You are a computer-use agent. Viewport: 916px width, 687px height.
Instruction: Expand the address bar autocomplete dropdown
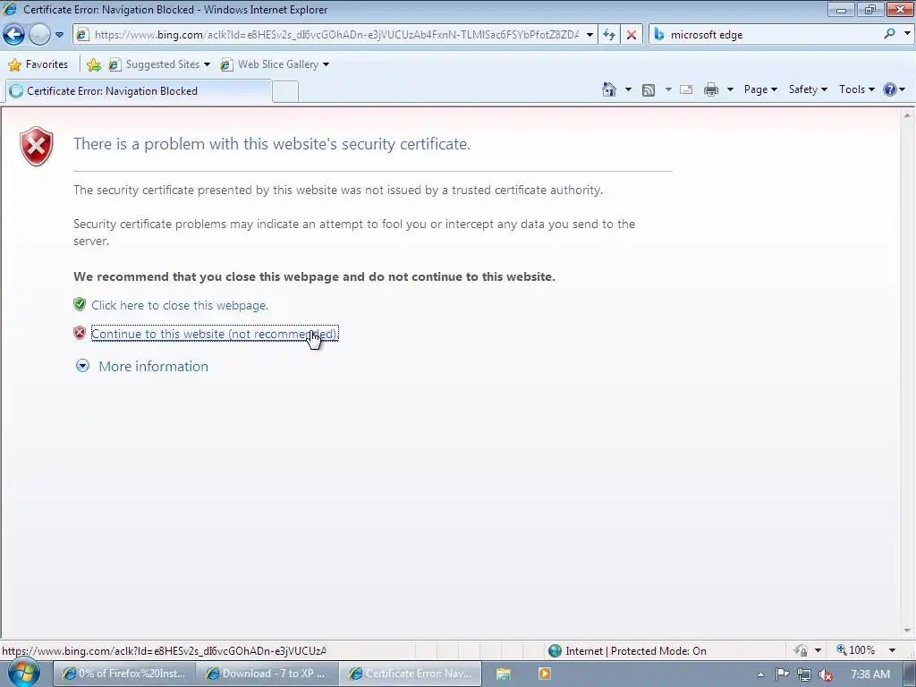click(590, 35)
